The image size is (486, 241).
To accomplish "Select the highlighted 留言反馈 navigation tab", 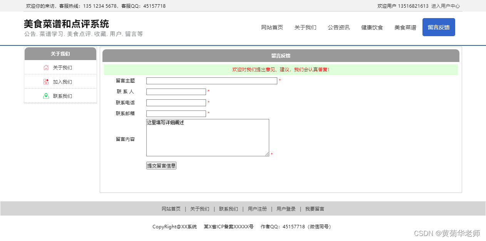I will point(439,27).
